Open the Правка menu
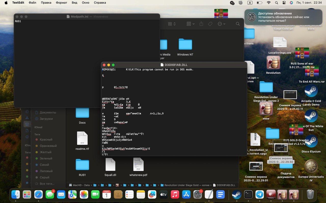Viewport: 326px width, 203px height. point(46,3)
